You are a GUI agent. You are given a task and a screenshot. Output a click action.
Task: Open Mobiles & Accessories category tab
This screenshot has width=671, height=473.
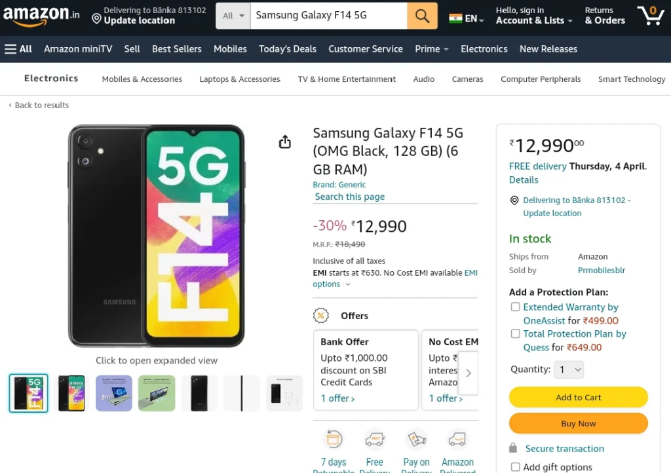[x=142, y=79]
